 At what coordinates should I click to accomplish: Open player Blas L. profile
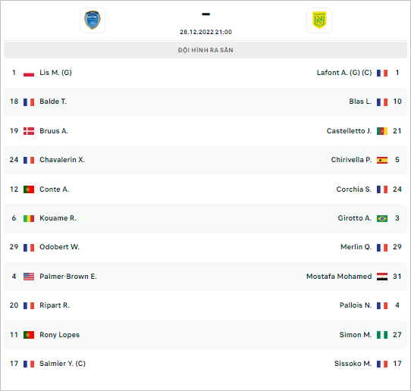coord(360,102)
